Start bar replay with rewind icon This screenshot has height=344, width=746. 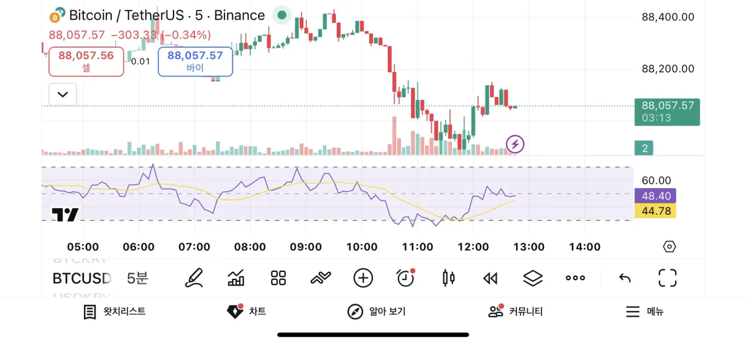(x=490, y=278)
